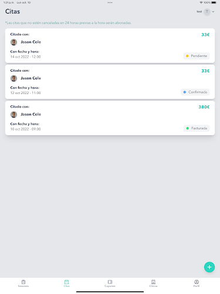220x294 pixels.
Task: Open the Perfil tab icon
Action: (x=197, y=282)
